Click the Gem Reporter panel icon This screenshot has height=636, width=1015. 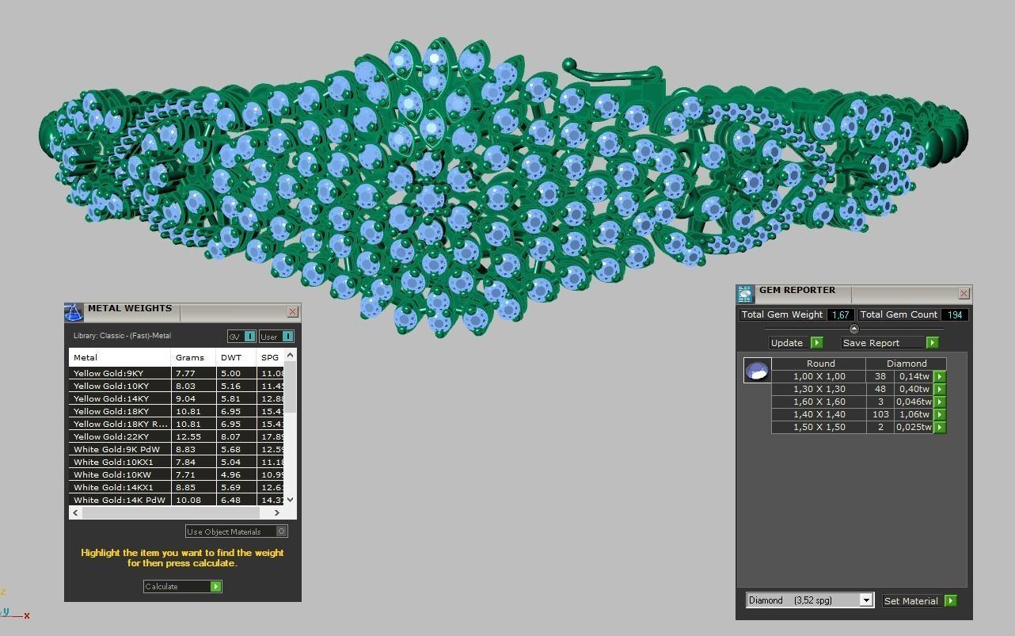(x=745, y=295)
